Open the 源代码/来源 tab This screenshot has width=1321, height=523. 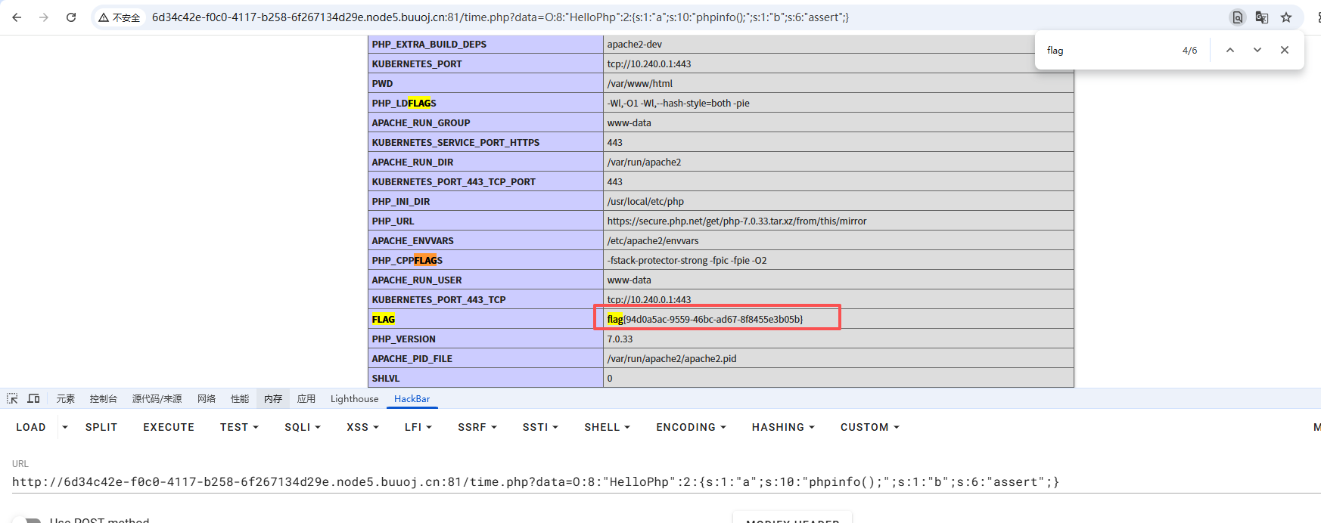157,398
